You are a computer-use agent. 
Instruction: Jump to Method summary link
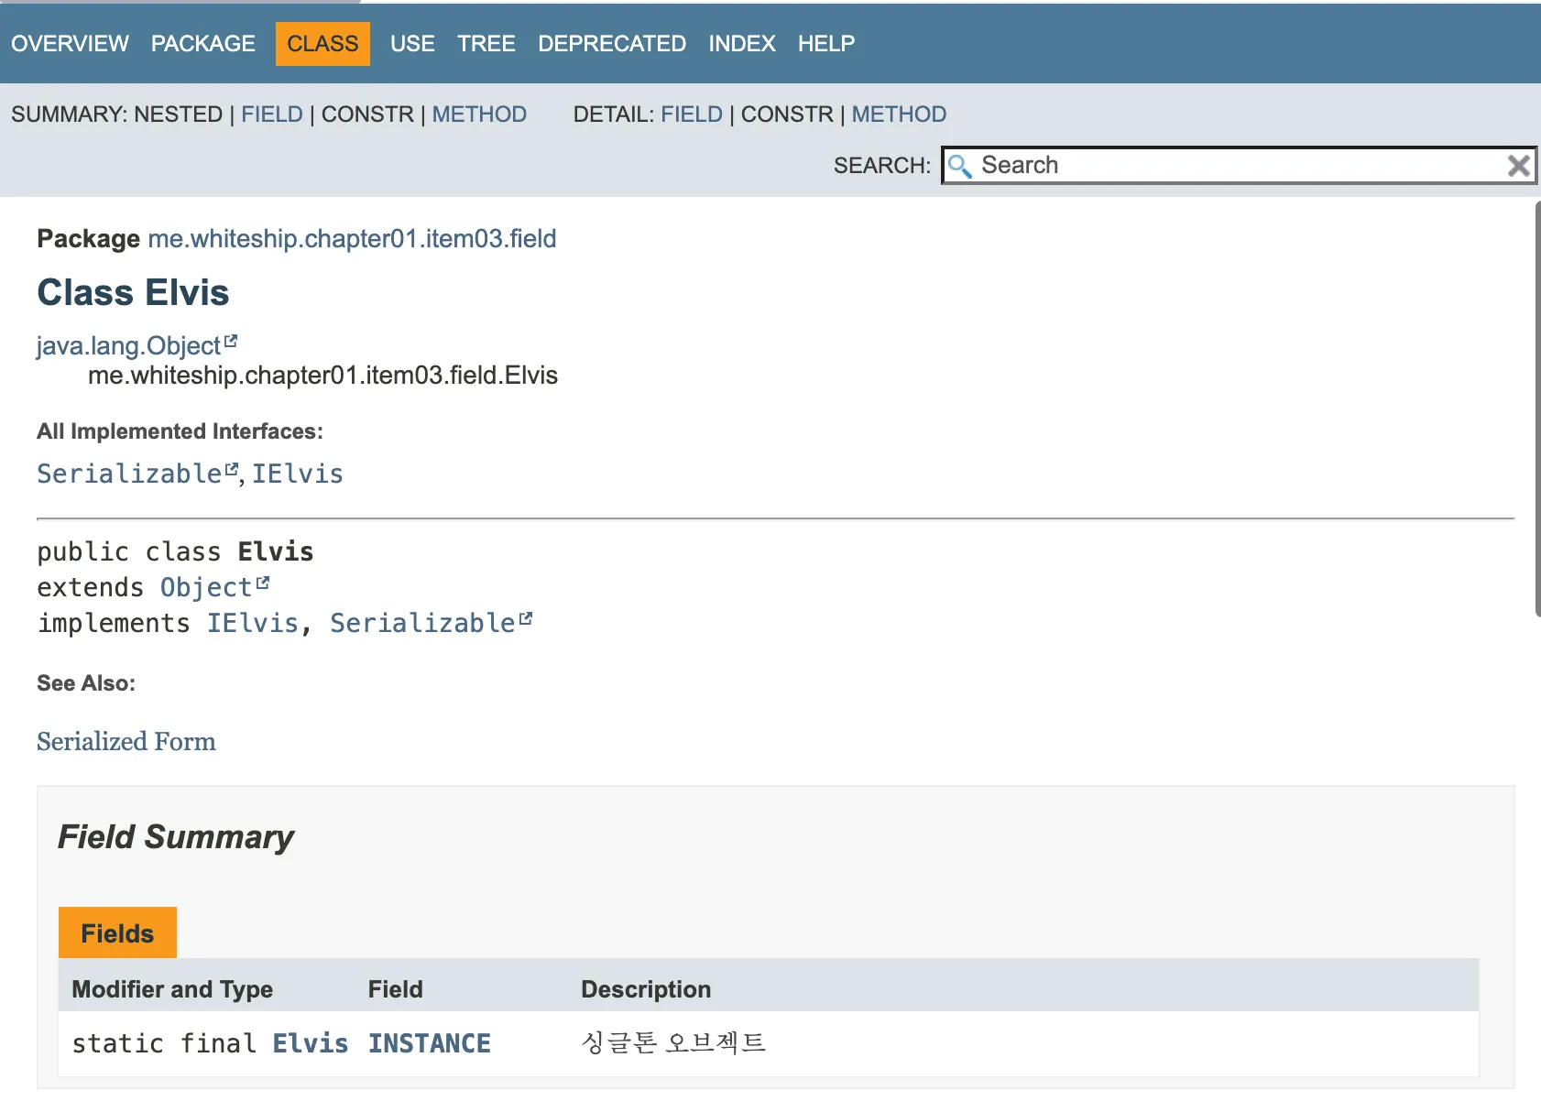pos(479,114)
